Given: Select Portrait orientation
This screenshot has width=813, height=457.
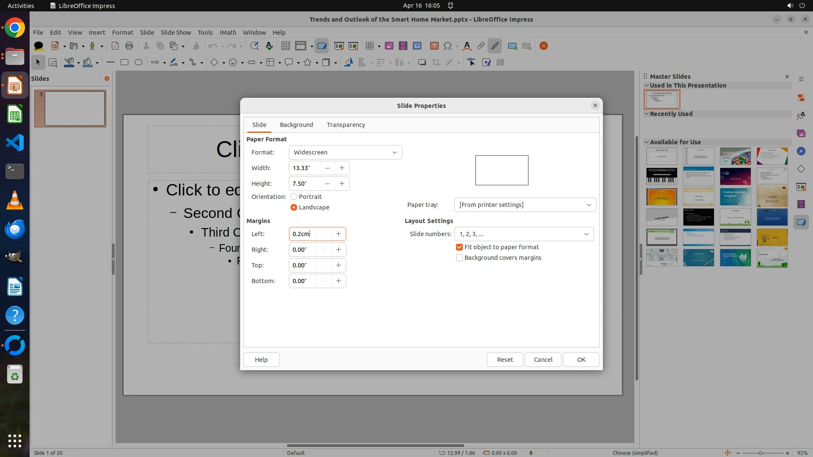Looking at the screenshot, I should pos(294,197).
